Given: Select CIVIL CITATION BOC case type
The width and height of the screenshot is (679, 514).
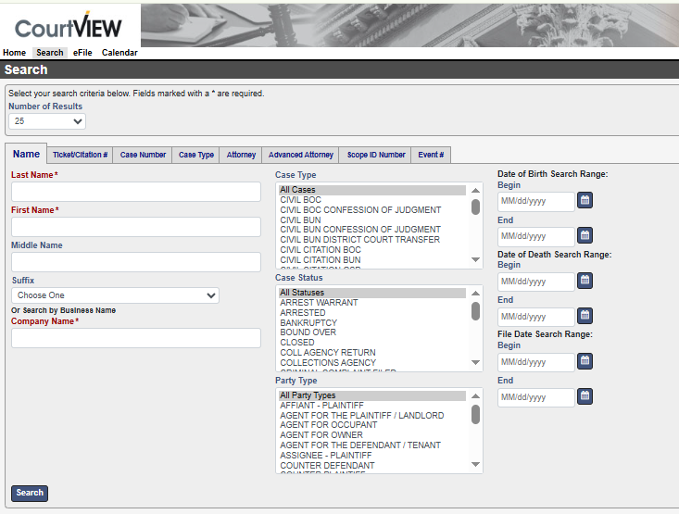Looking at the screenshot, I should click(372, 250).
